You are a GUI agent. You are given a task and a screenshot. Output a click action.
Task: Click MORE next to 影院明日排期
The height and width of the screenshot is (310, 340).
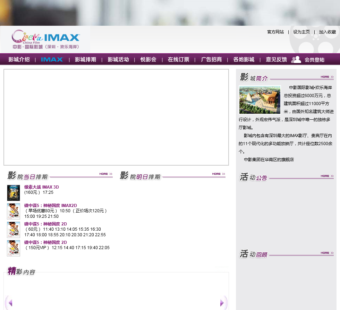point(219,174)
